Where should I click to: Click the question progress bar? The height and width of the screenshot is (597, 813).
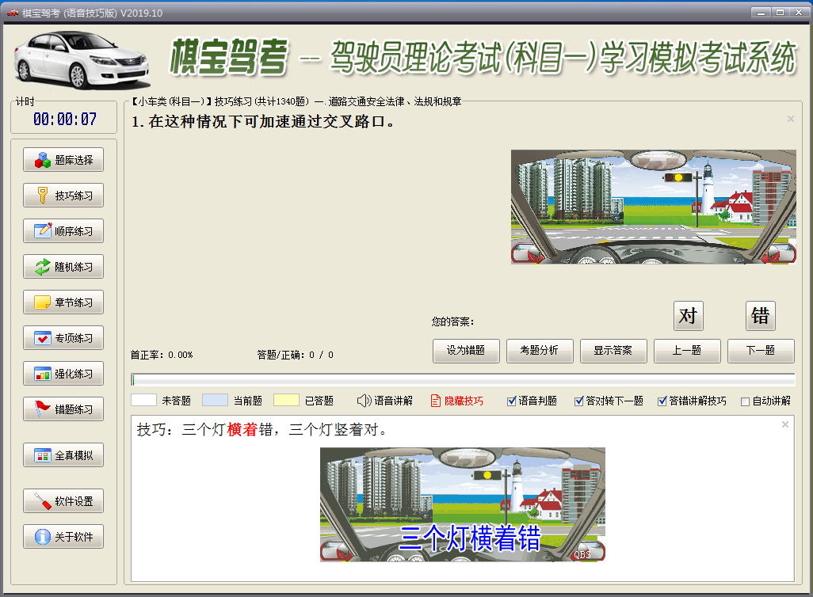click(463, 380)
